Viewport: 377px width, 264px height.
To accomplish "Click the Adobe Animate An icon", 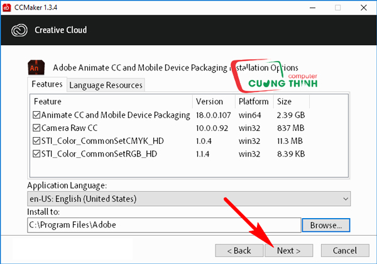I will click(36, 67).
